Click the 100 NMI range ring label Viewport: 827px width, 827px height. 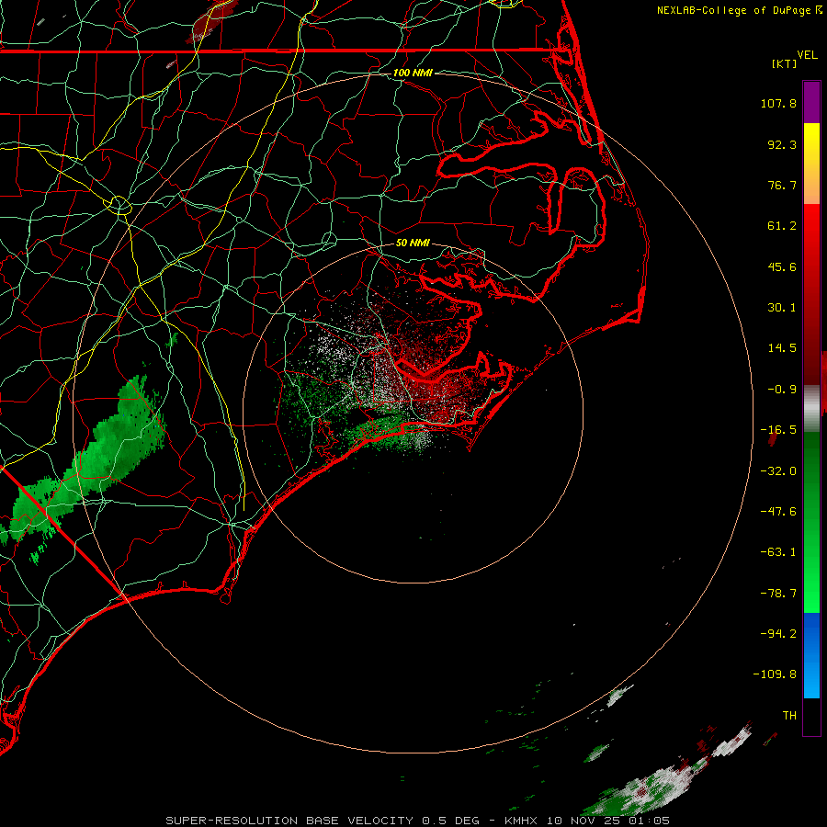pyautogui.click(x=413, y=73)
